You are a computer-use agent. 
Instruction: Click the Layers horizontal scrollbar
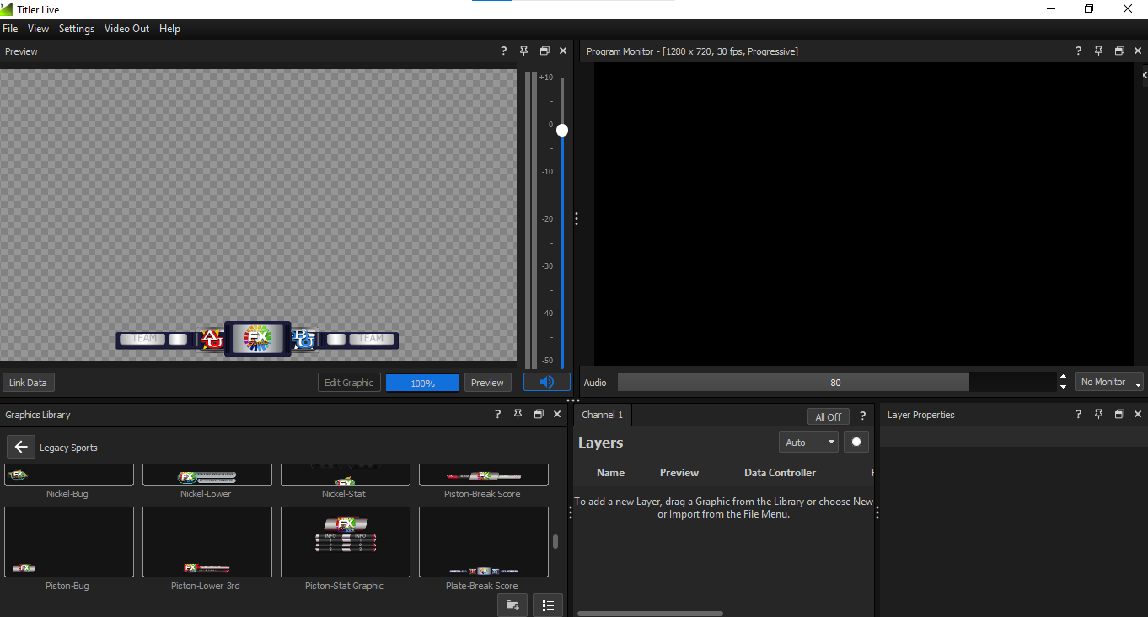(x=650, y=614)
